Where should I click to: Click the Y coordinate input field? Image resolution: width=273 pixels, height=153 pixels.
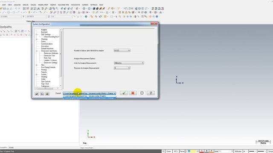click(36, 17)
